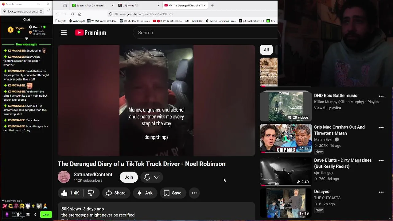The height and width of the screenshot is (221, 393).
Task: Open options for DND Epic Battle music
Action: [x=381, y=96]
